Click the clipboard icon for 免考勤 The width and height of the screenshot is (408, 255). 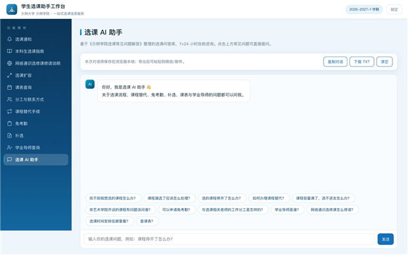point(10,124)
